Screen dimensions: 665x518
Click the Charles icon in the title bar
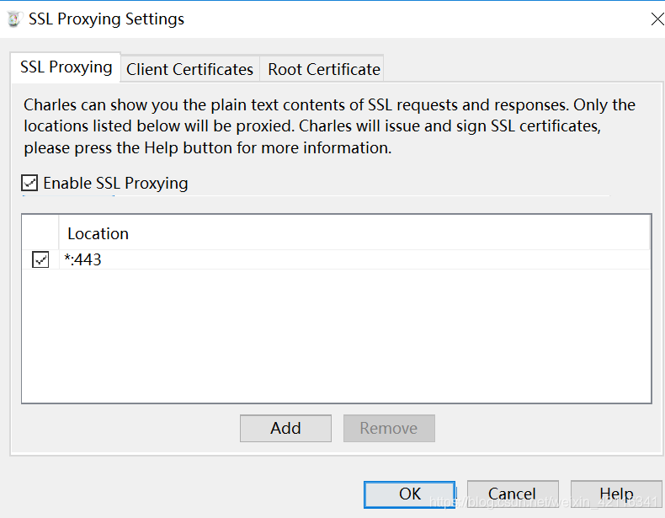coord(14,19)
